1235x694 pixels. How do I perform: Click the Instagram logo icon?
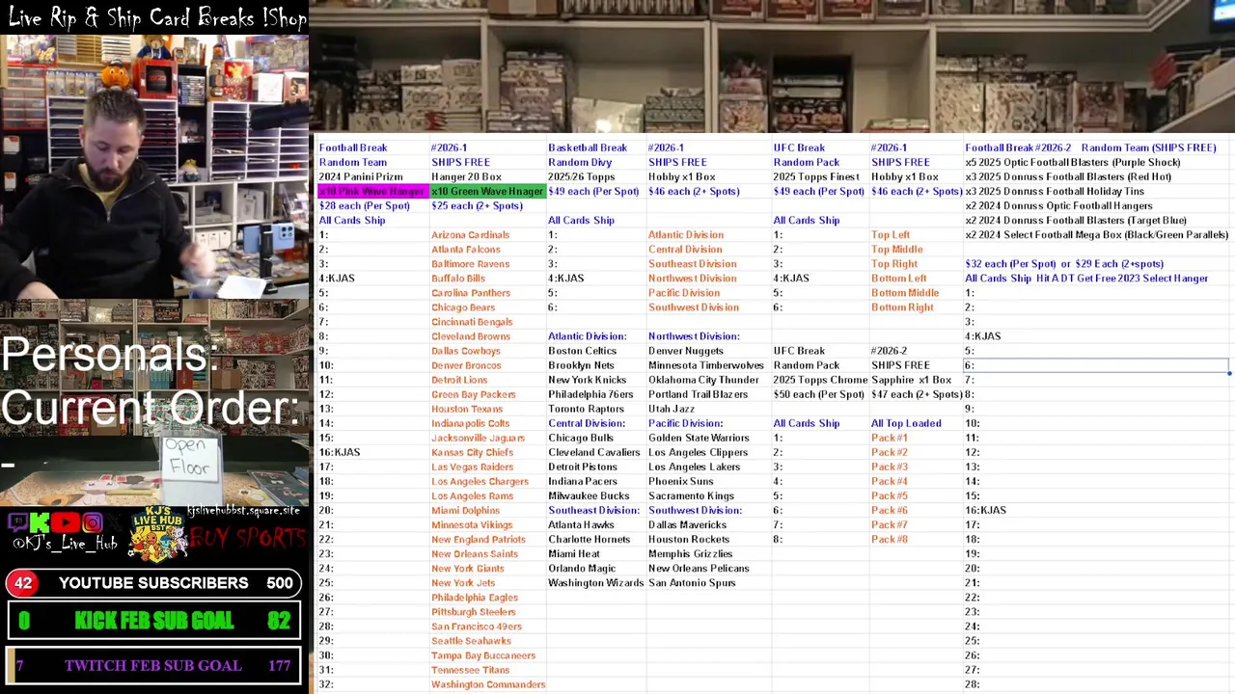93,523
